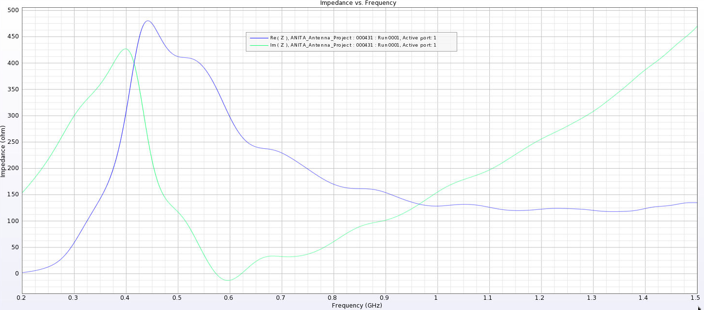This screenshot has width=704, height=310.
Task: Select the Re(Z) legend entry text
Action: tap(353, 38)
